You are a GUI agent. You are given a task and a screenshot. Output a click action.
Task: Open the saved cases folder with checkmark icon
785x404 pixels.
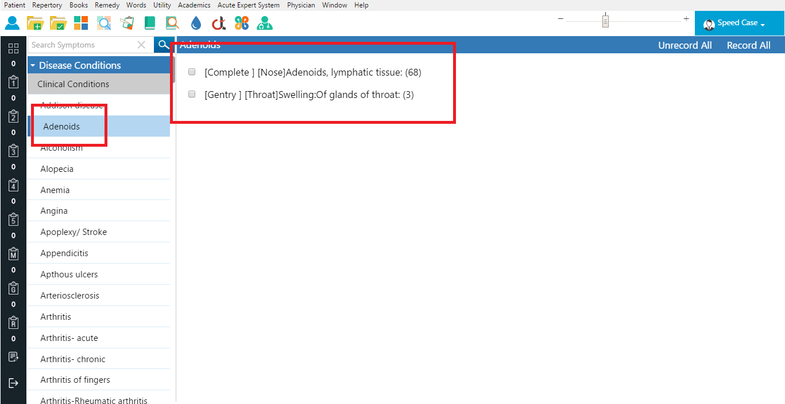[x=58, y=23]
